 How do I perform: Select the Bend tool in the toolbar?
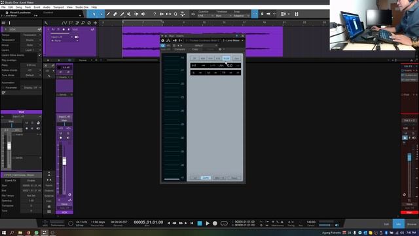point(136,14)
